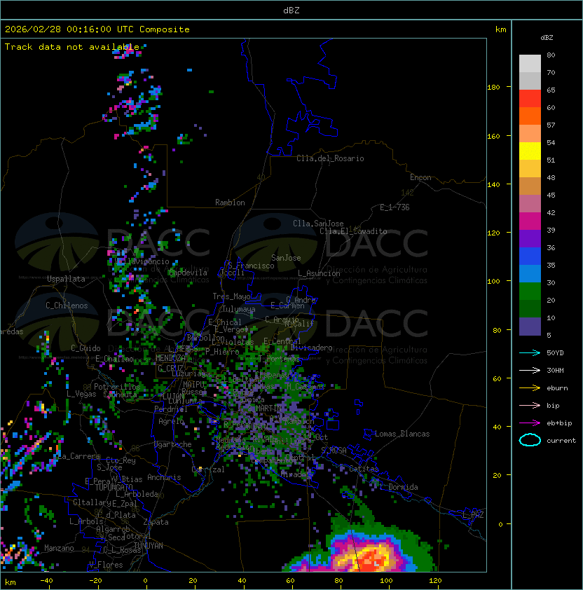Viewport: 583px width, 590px height.
Task: Click the yellow eburn arrow symbol
Action: coord(530,387)
